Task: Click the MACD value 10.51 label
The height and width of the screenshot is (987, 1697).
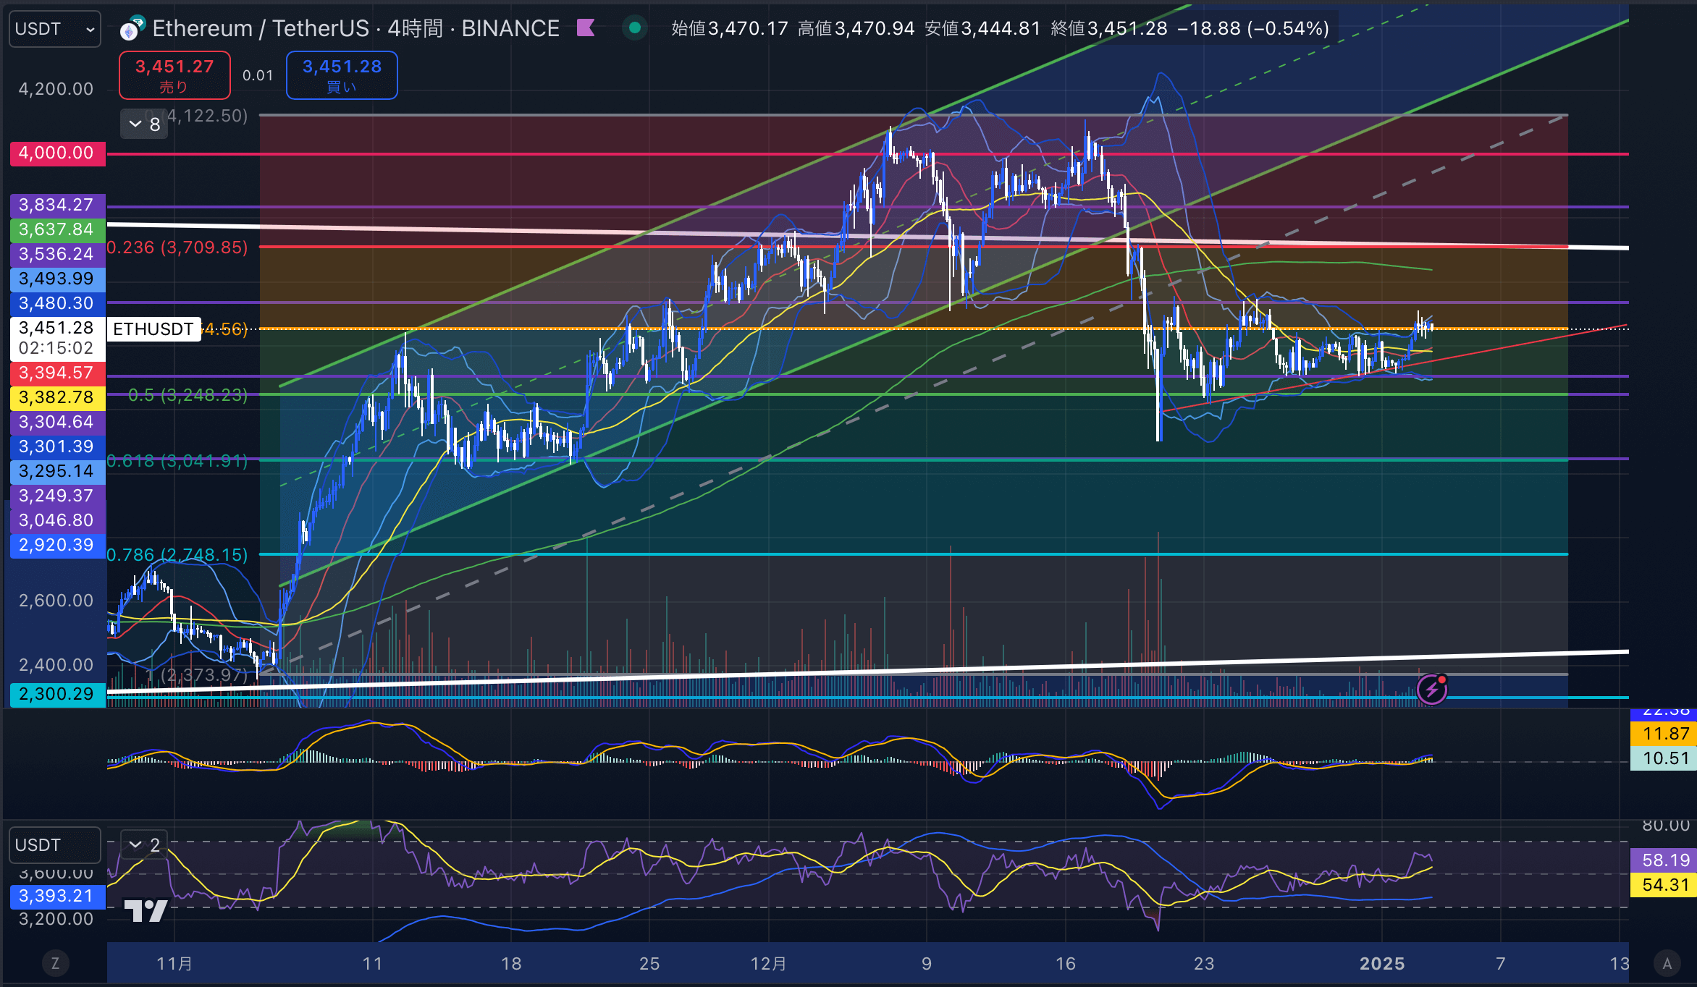Action: tap(1663, 758)
